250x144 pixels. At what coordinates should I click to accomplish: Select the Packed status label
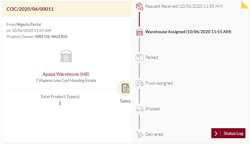click(152, 58)
